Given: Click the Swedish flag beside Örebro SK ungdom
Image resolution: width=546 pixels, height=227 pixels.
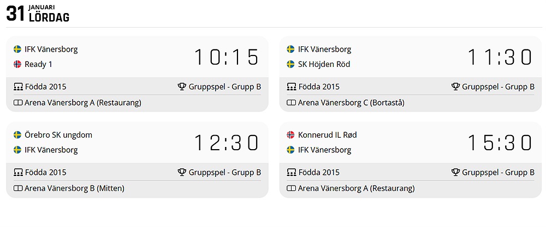Looking at the screenshot, I should (x=17, y=135).
